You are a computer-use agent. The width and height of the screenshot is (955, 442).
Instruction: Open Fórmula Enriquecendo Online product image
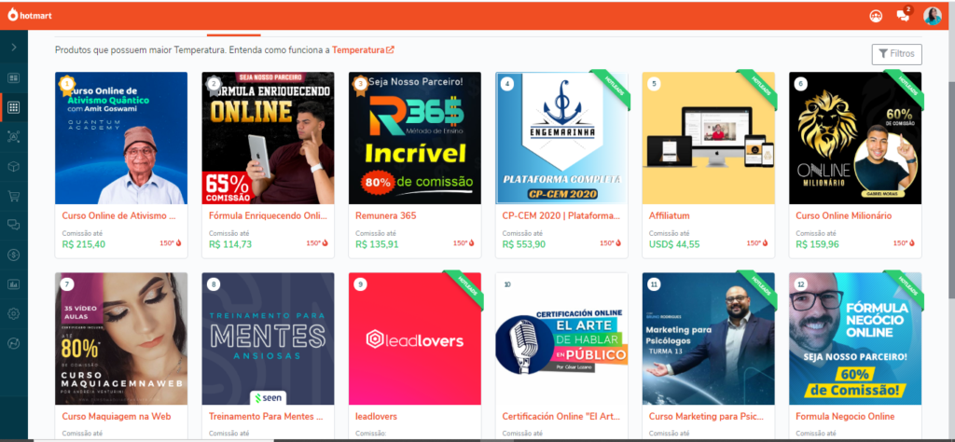tap(268, 138)
